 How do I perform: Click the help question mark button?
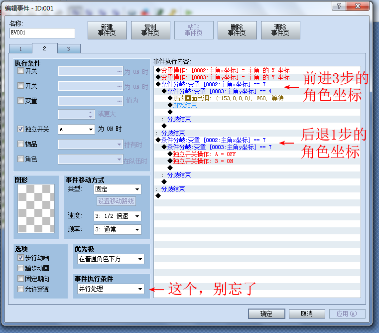pos(339,6)
